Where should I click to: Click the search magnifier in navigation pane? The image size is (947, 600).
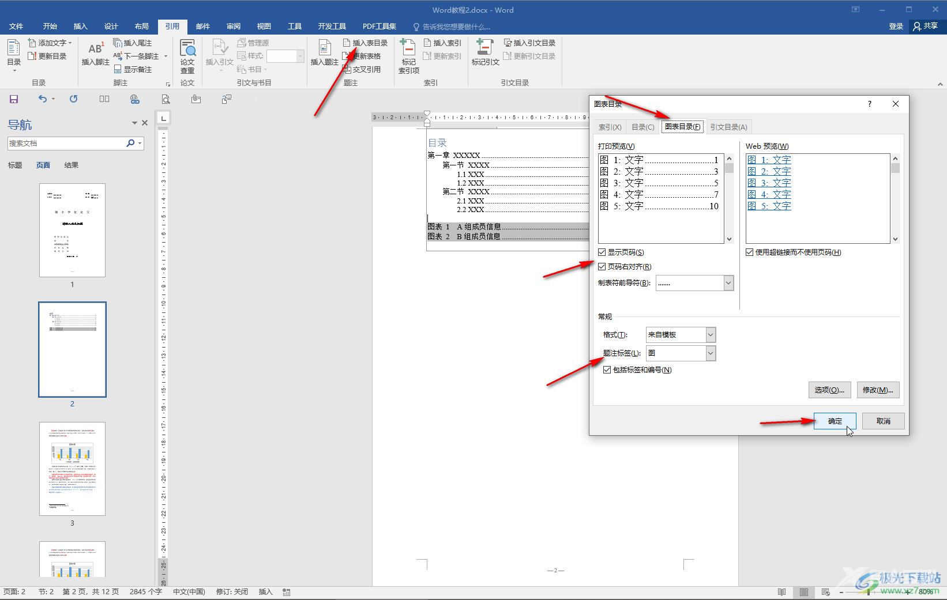(130, 143)
